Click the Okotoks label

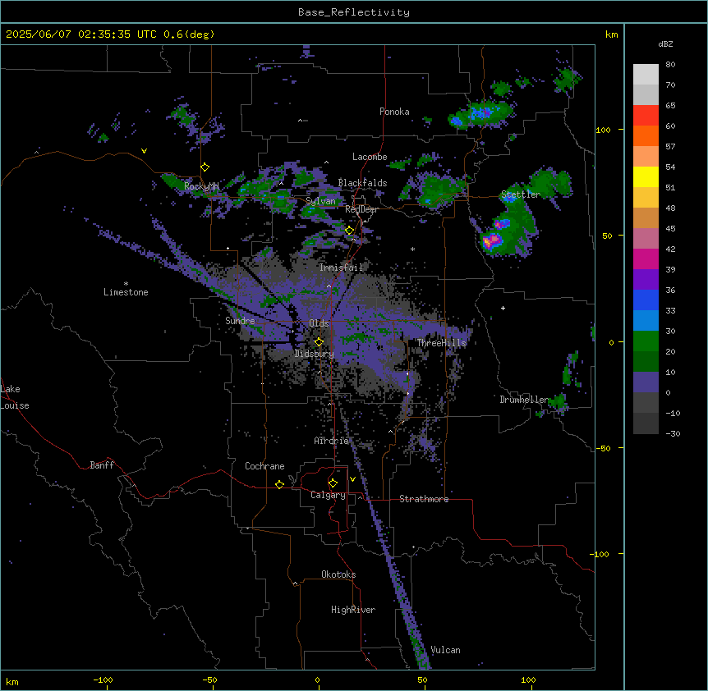click(338, 574)
